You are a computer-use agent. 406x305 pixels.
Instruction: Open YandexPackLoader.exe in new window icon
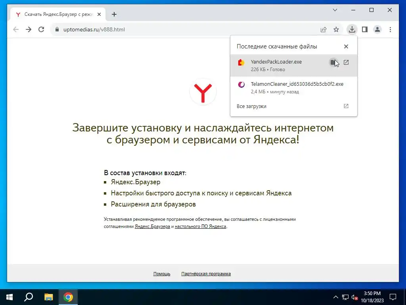pos(346,62)
